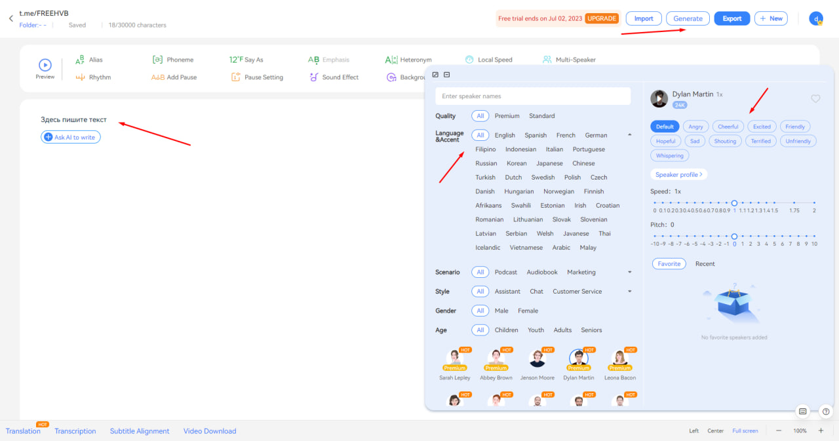
Task: Open Speaker profile details
Action: [679, 174]
